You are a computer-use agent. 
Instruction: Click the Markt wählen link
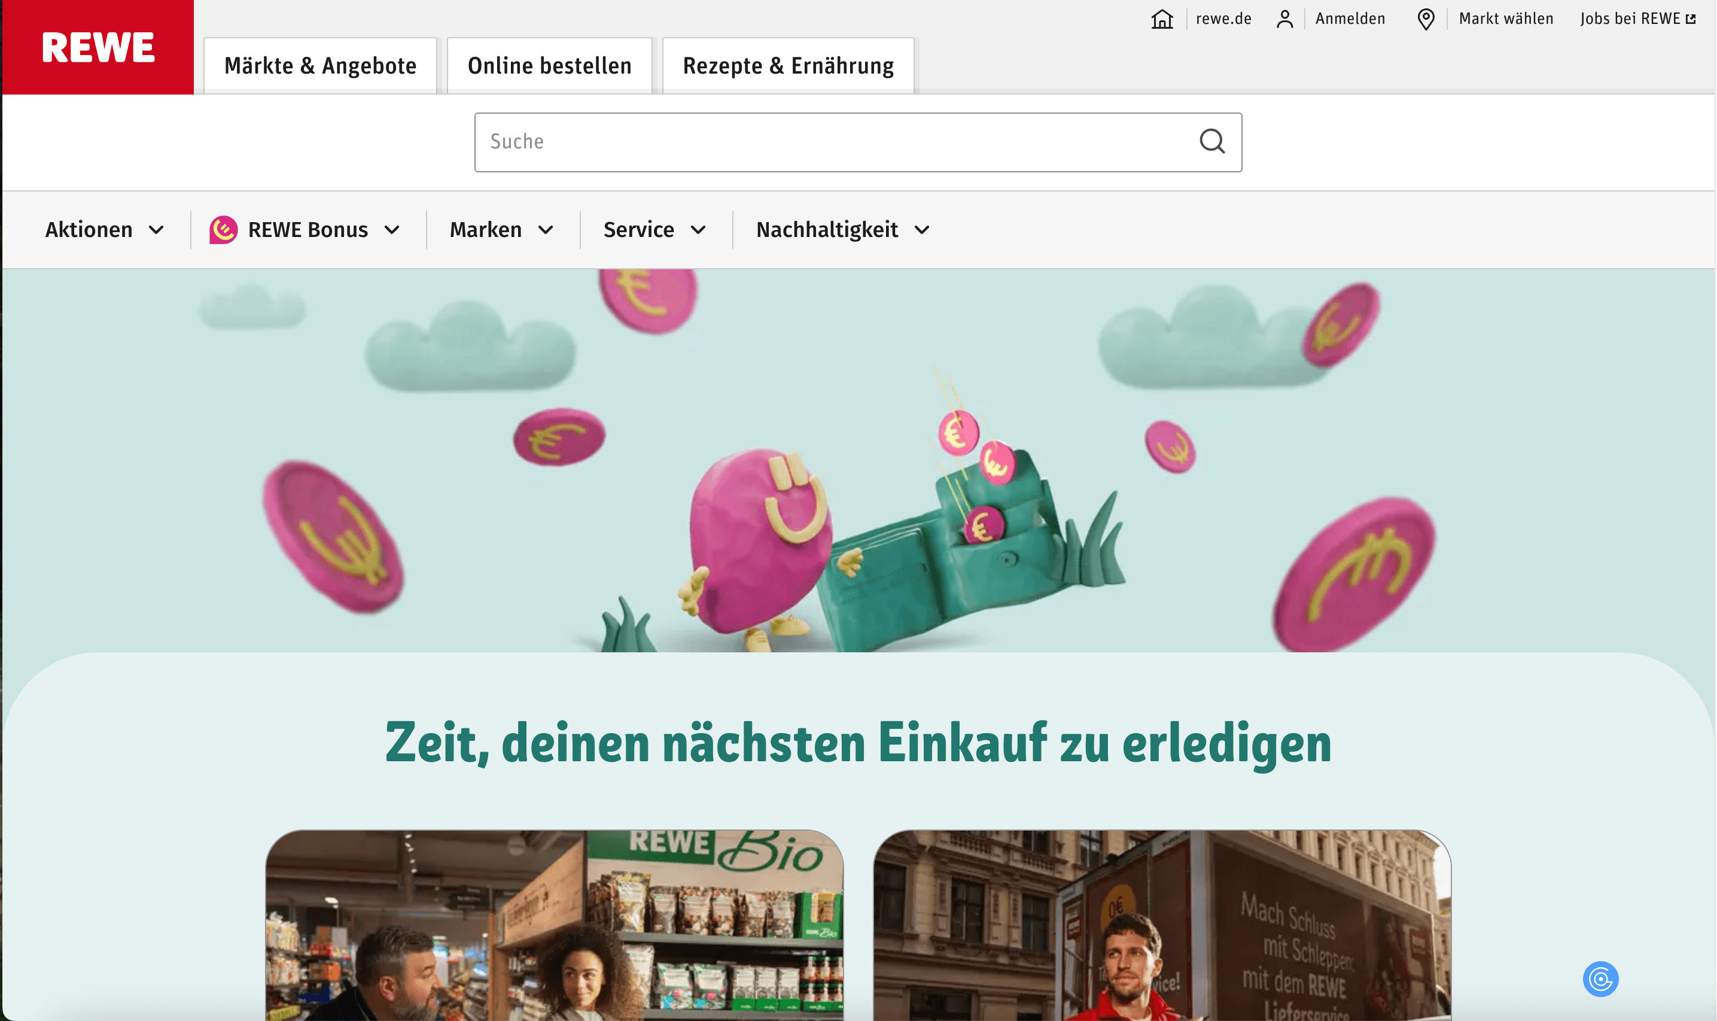pos(1506,19)
